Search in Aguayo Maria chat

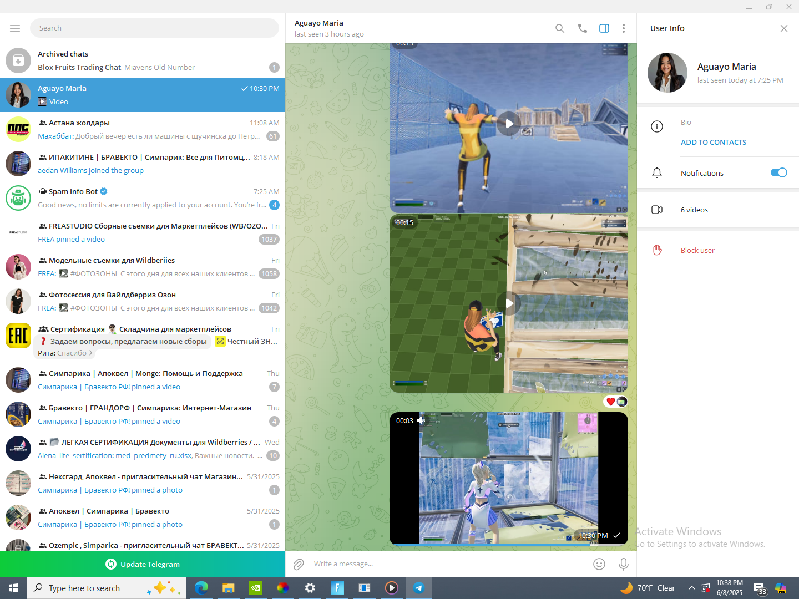point(560,28)
